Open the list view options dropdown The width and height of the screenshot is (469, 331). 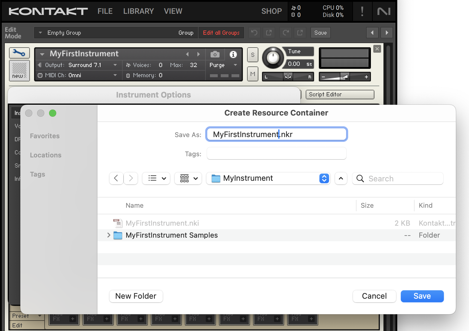point(156,178)
